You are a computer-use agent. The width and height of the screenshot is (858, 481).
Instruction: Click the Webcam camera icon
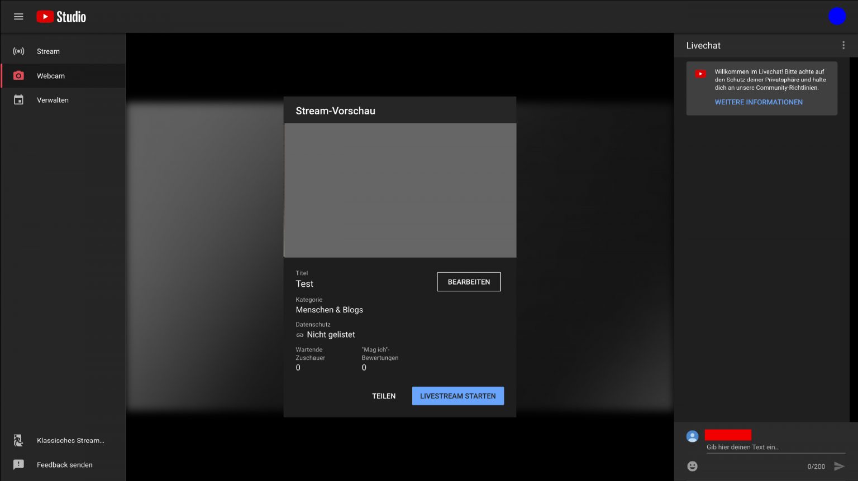18,75
